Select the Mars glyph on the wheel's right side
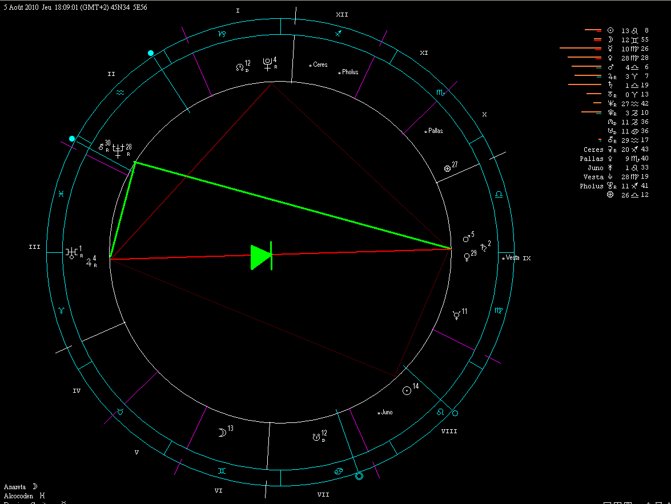 467,238
